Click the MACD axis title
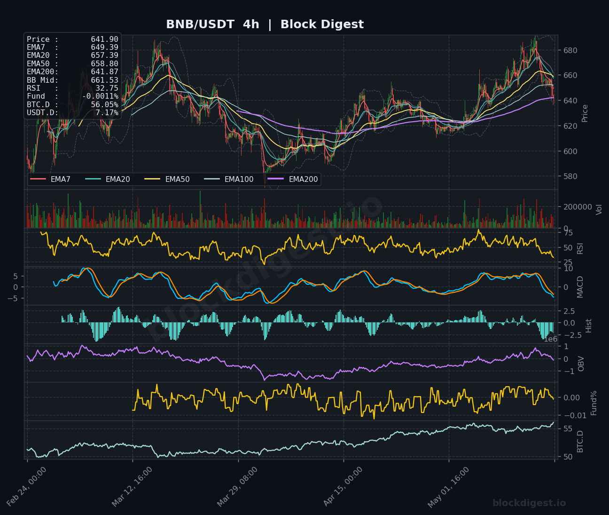The image size is (609, 515). point(580,287)
